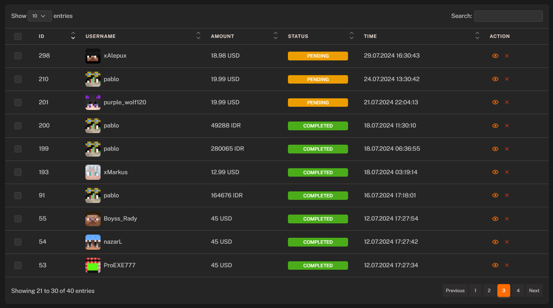
Task: Check the row for ID 53
Action: (18, 265)
